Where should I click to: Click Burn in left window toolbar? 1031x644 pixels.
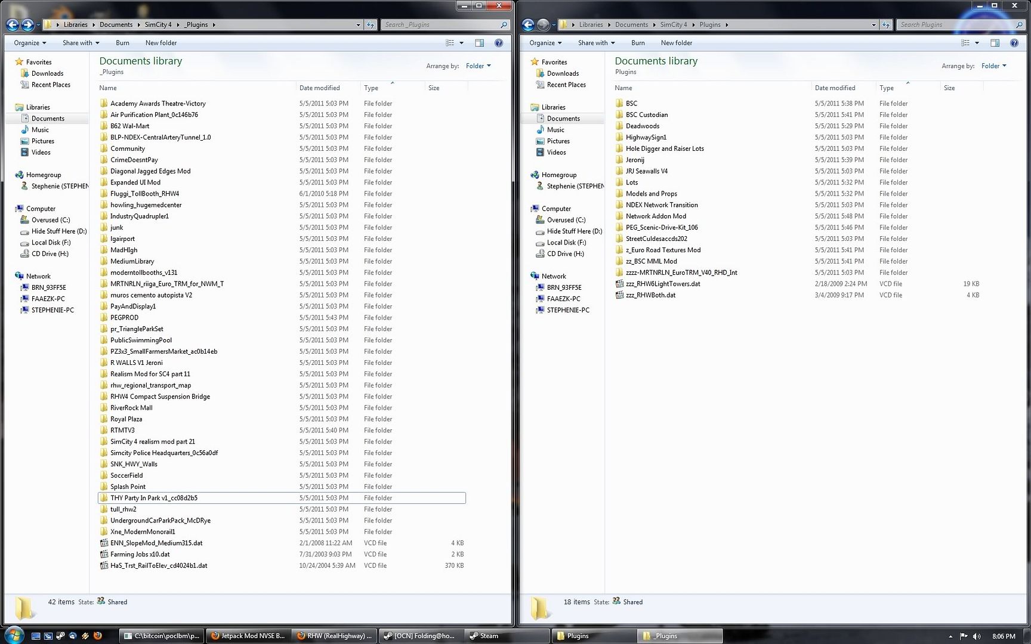[122, 43]
